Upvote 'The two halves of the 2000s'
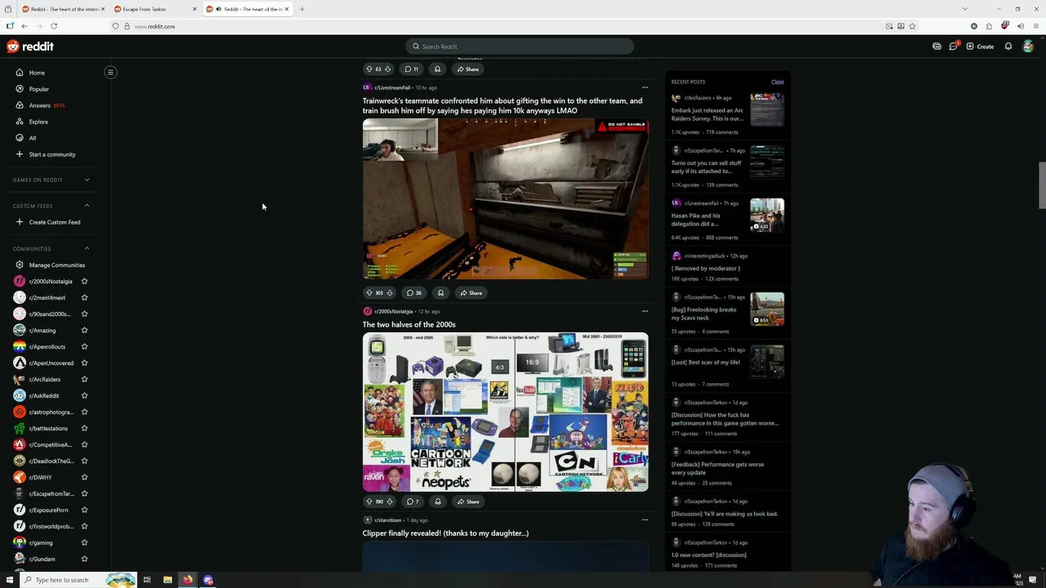The height and width of the screenshot is (588, 1046). (x=369, y=501)
